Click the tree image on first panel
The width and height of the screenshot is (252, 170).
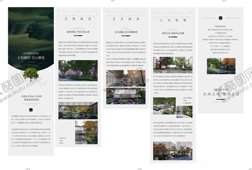31,74
